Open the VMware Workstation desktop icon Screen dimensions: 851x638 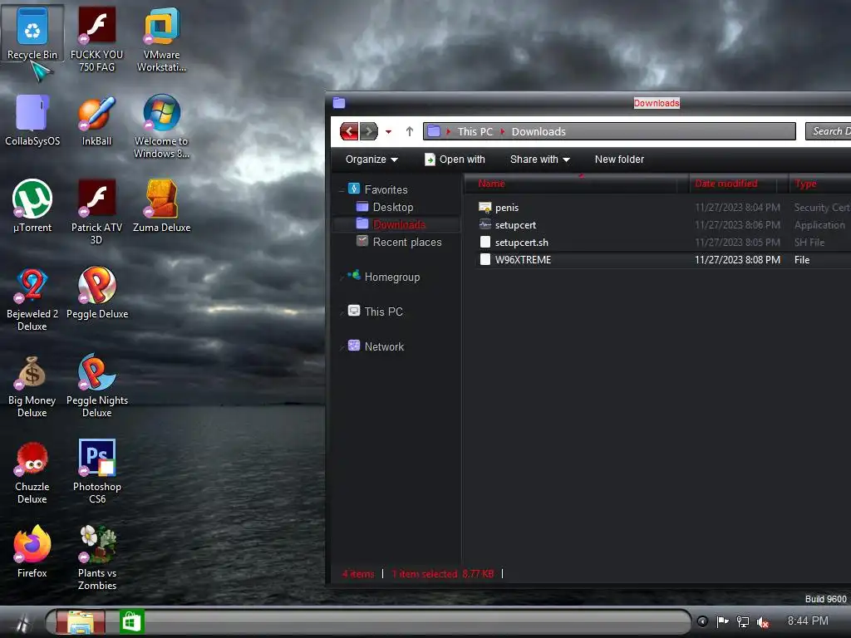click(162, 40)
